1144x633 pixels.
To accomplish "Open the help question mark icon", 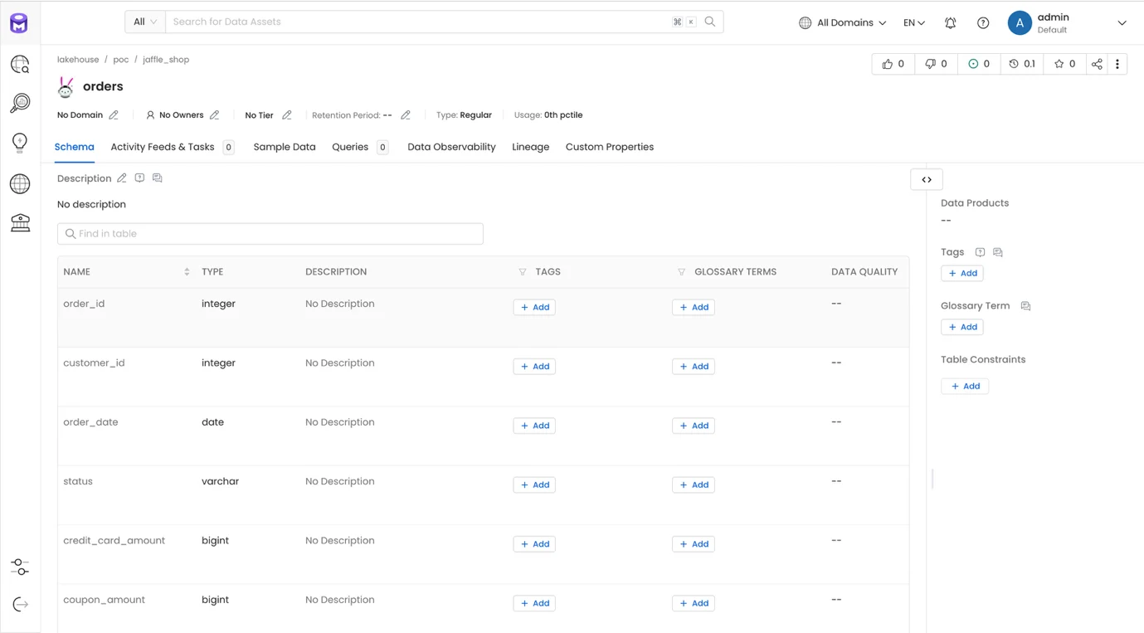I will click(x=983, y=23).
